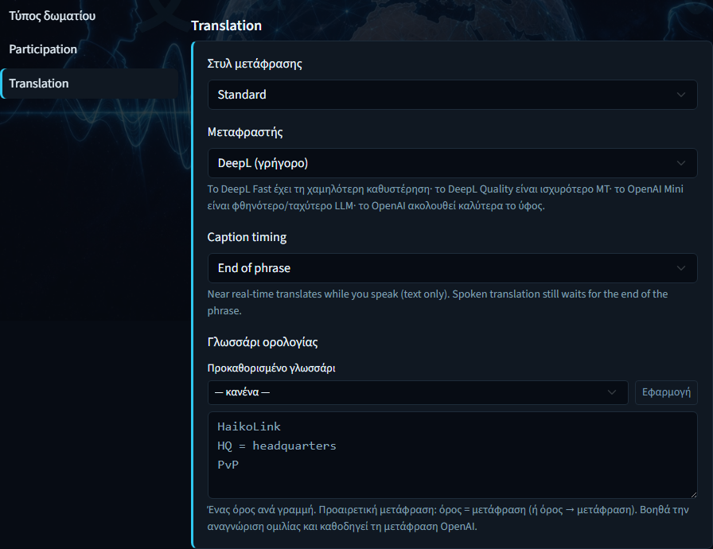Viewport: 713px width, 549px height.
Task: Place cursor on the HaikoLink glossary line
Action: pyautogui.click(x=249, y=426)
